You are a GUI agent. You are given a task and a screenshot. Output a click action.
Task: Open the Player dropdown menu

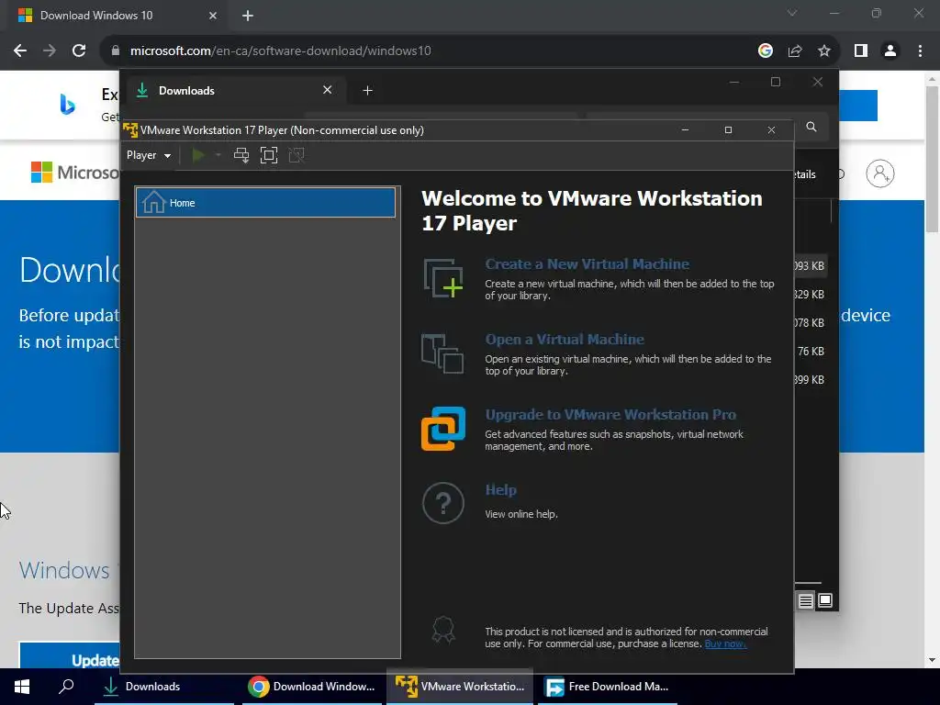[x=149, y=155]
